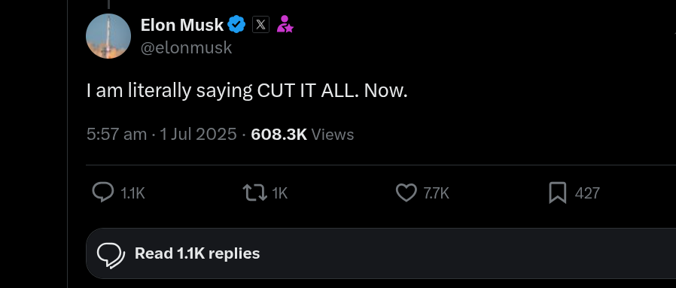The height and width of the screenshot is (288, 676).
Task: Click the 1K repost count
Action: pyautogui.click(x=280, y=193)
